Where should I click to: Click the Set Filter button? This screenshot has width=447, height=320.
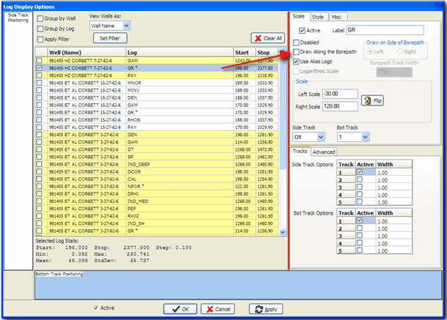109,37
